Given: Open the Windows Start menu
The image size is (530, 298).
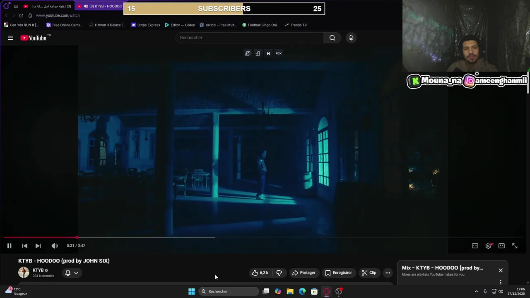Looking at the screenshot, I should [x=192, y=291].
